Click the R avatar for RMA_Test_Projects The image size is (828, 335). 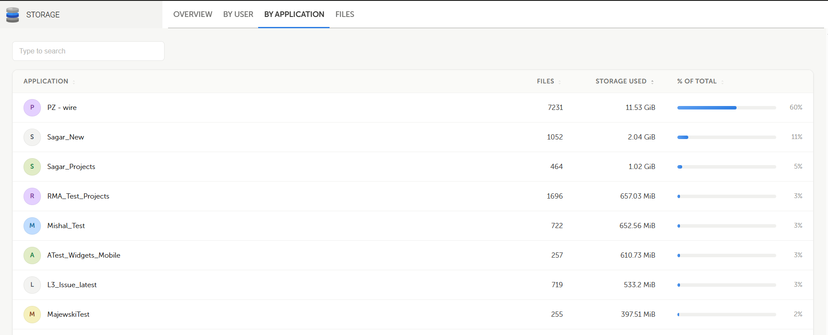32,196
